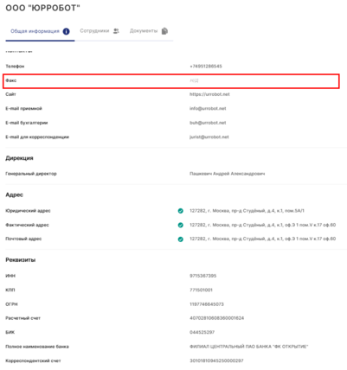Click the people icon next to Сотрудники
Viewport: 347px width, 370px height.
point(116,31)
